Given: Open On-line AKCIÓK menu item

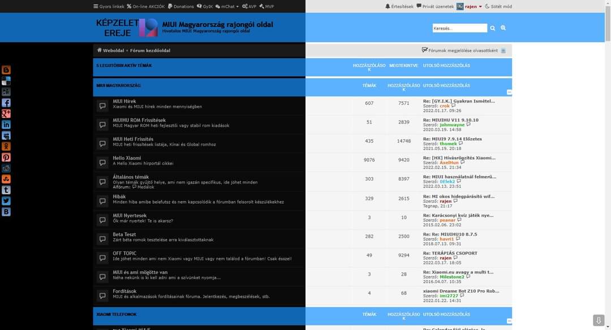Looking at the screenshot, I should tap(146, 6).
